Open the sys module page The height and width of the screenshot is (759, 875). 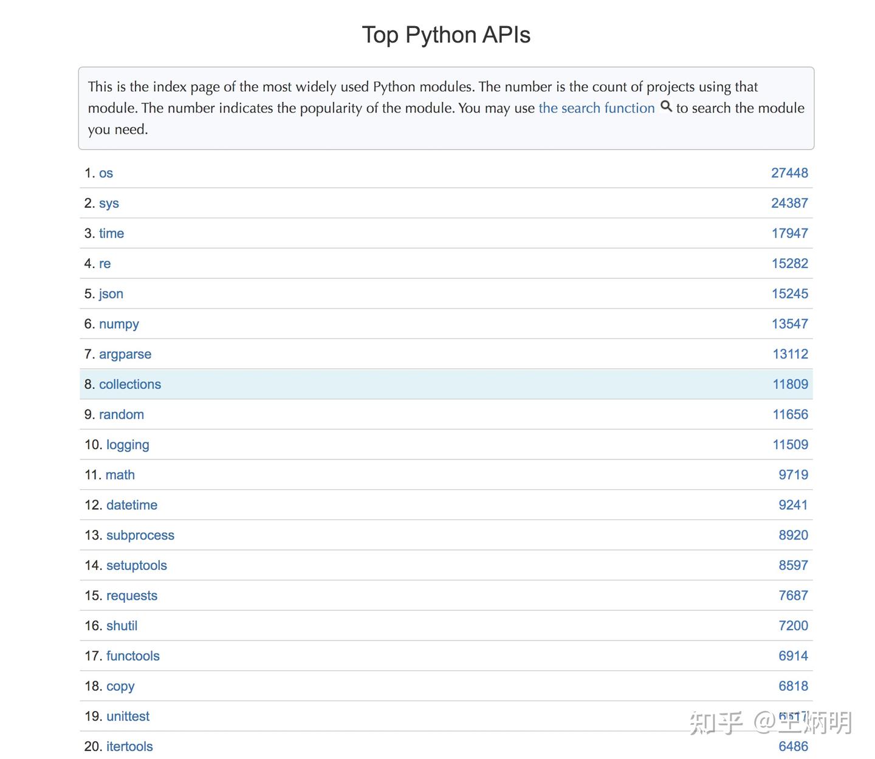point(109,203)
